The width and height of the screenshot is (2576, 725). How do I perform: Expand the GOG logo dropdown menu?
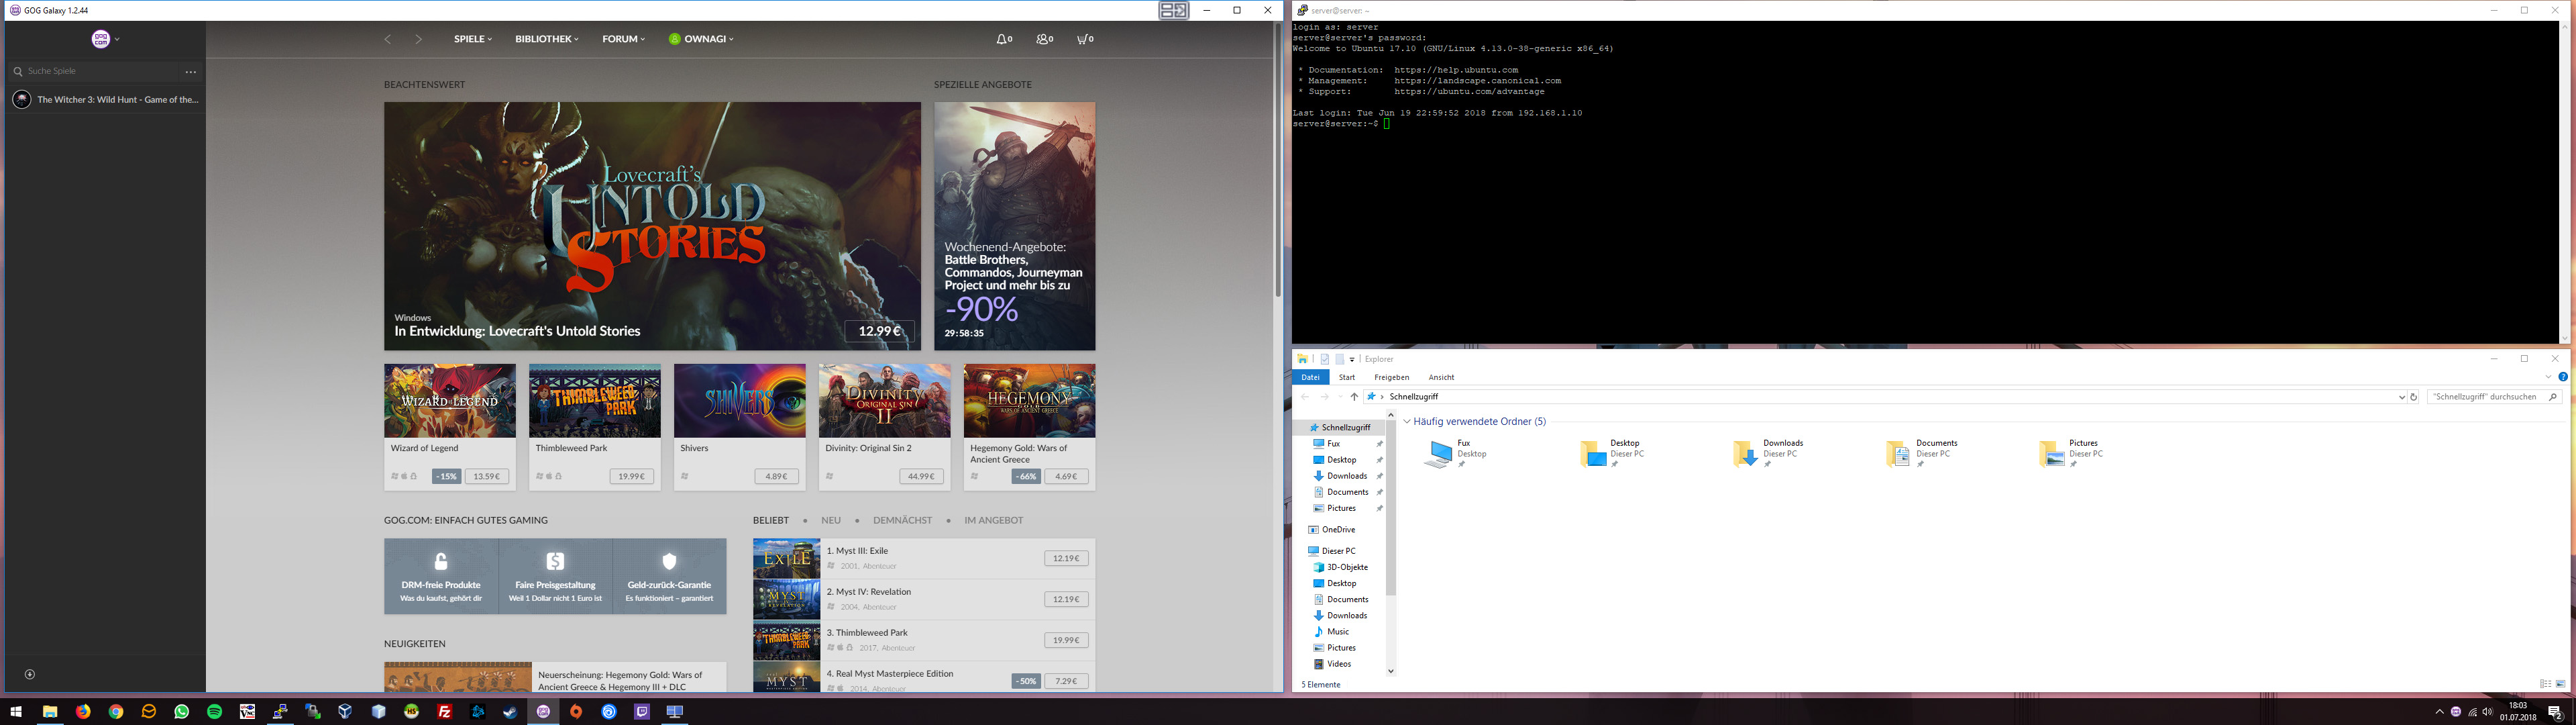(105, 39)
